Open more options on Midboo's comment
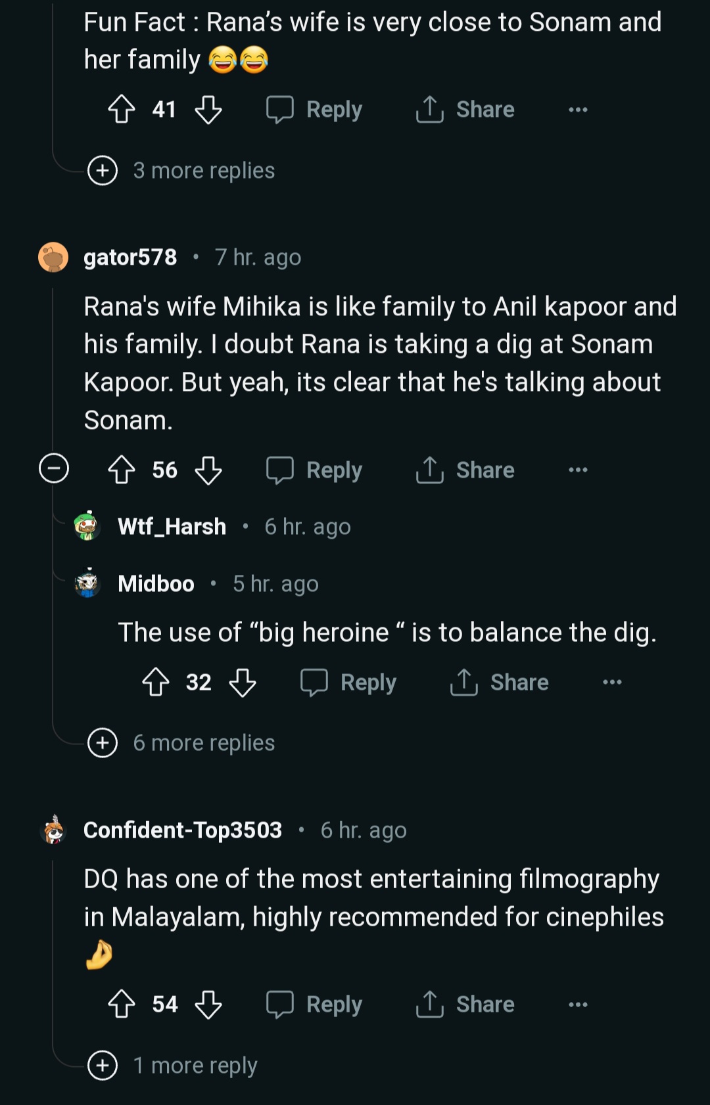Image resolution: width=710 pixels, height=1105 pixels. tap(612, 683)
